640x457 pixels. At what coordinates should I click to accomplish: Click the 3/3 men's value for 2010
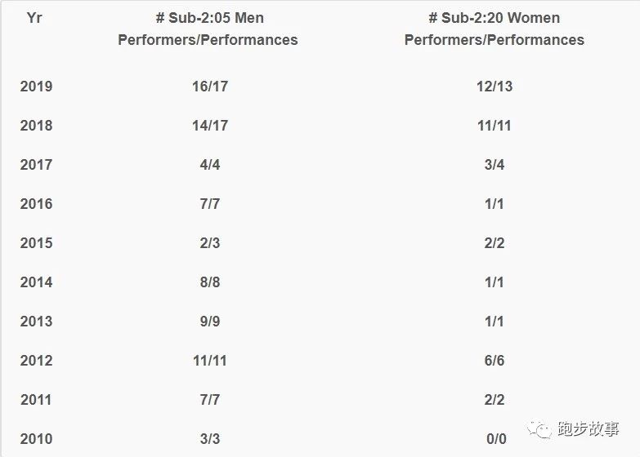click(x=209, y=438)
